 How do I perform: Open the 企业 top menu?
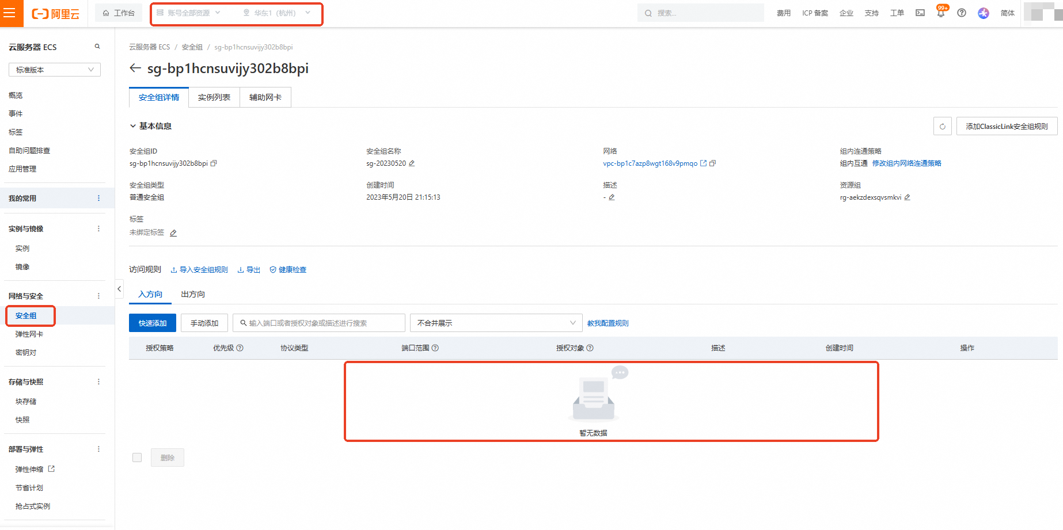tap(846, 13)
